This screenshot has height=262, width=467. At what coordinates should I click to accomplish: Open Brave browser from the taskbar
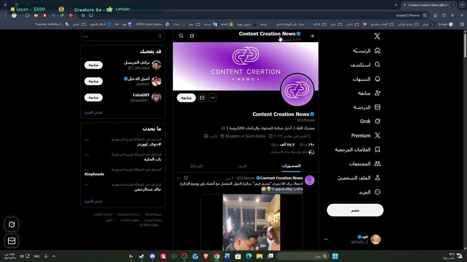(x=206, y=256)
